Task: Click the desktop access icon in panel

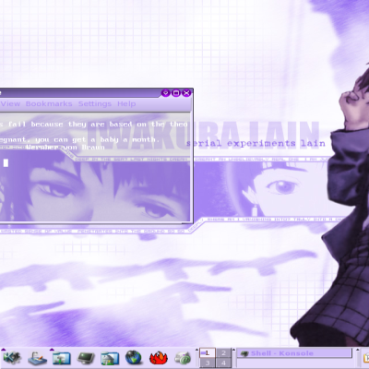Action: tap(37, 358)
